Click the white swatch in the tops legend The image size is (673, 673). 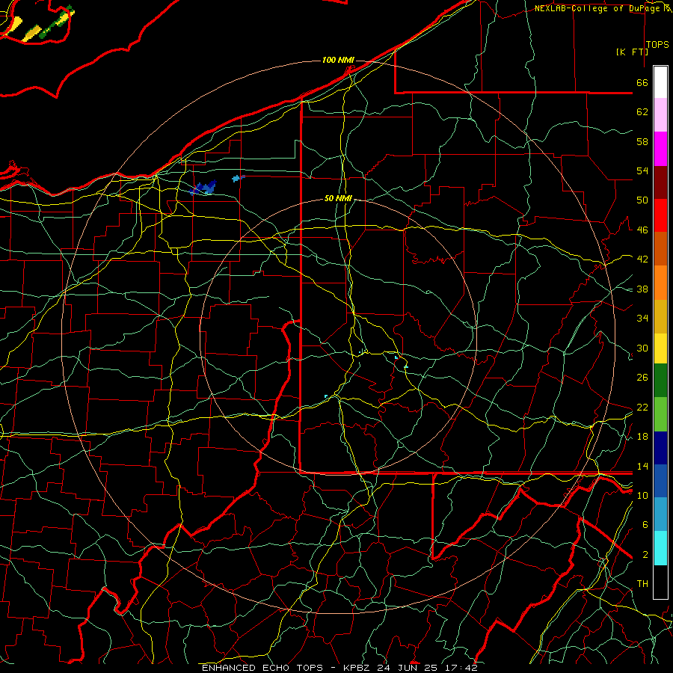pyautogui.click(x=660, y=82)
